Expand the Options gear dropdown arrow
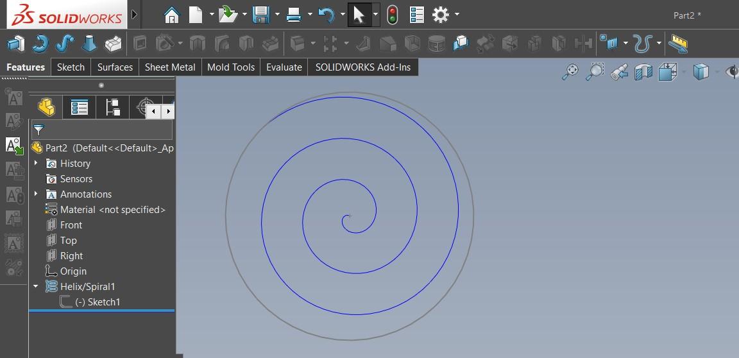The image size is (739, 358). [x=457, y=15]
